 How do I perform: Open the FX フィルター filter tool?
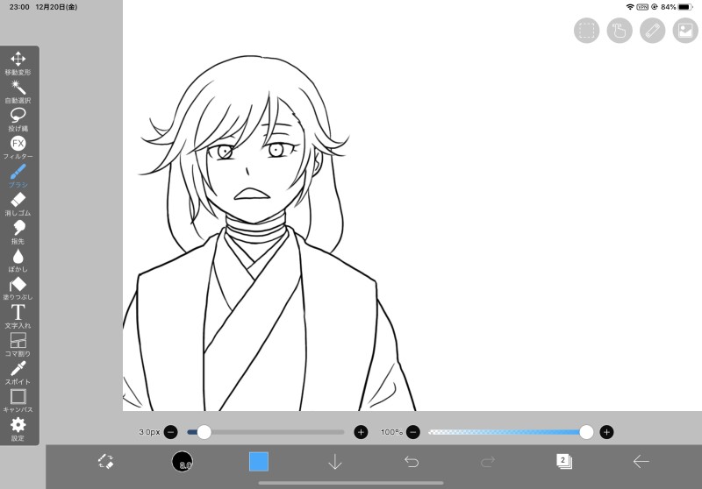click(18, 148)
